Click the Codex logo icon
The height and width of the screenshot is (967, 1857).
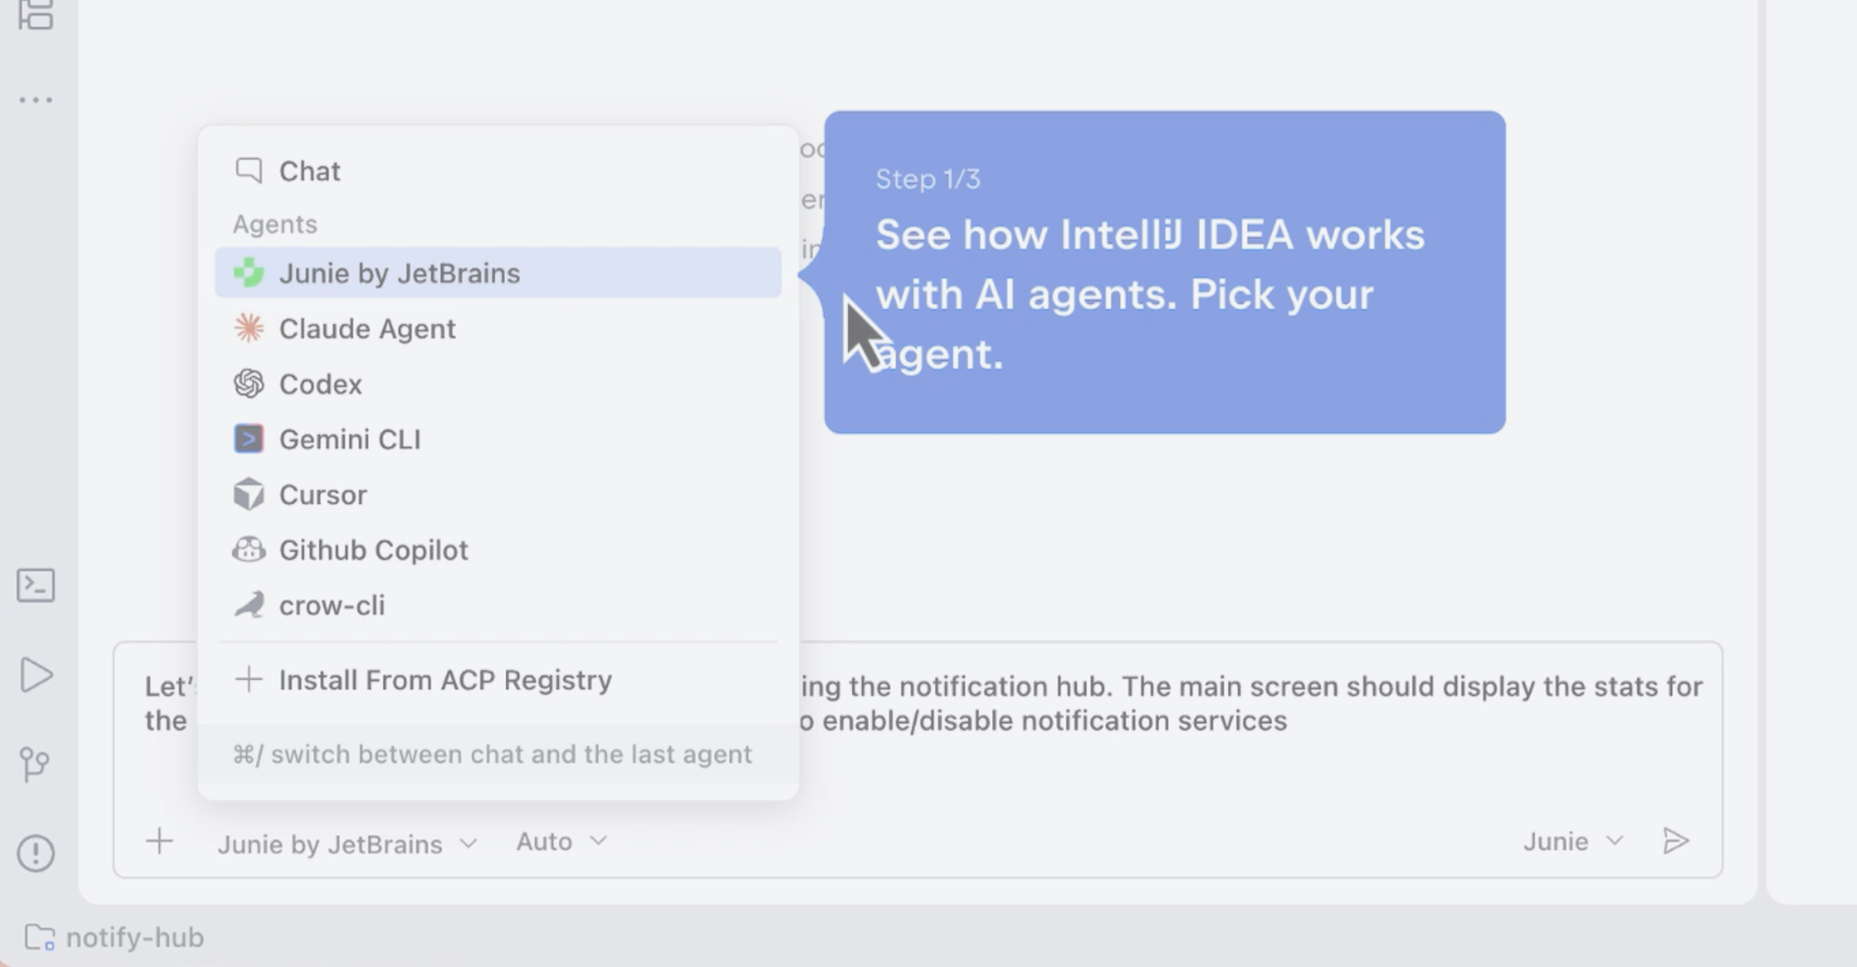click(x=249, y=383)
